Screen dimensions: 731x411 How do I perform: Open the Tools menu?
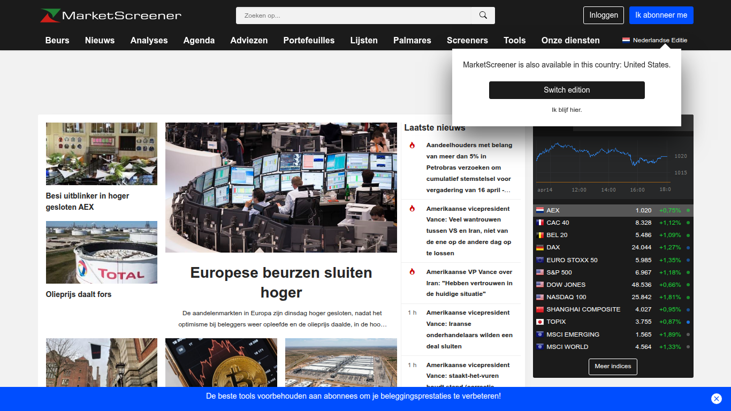pos(515,40)
